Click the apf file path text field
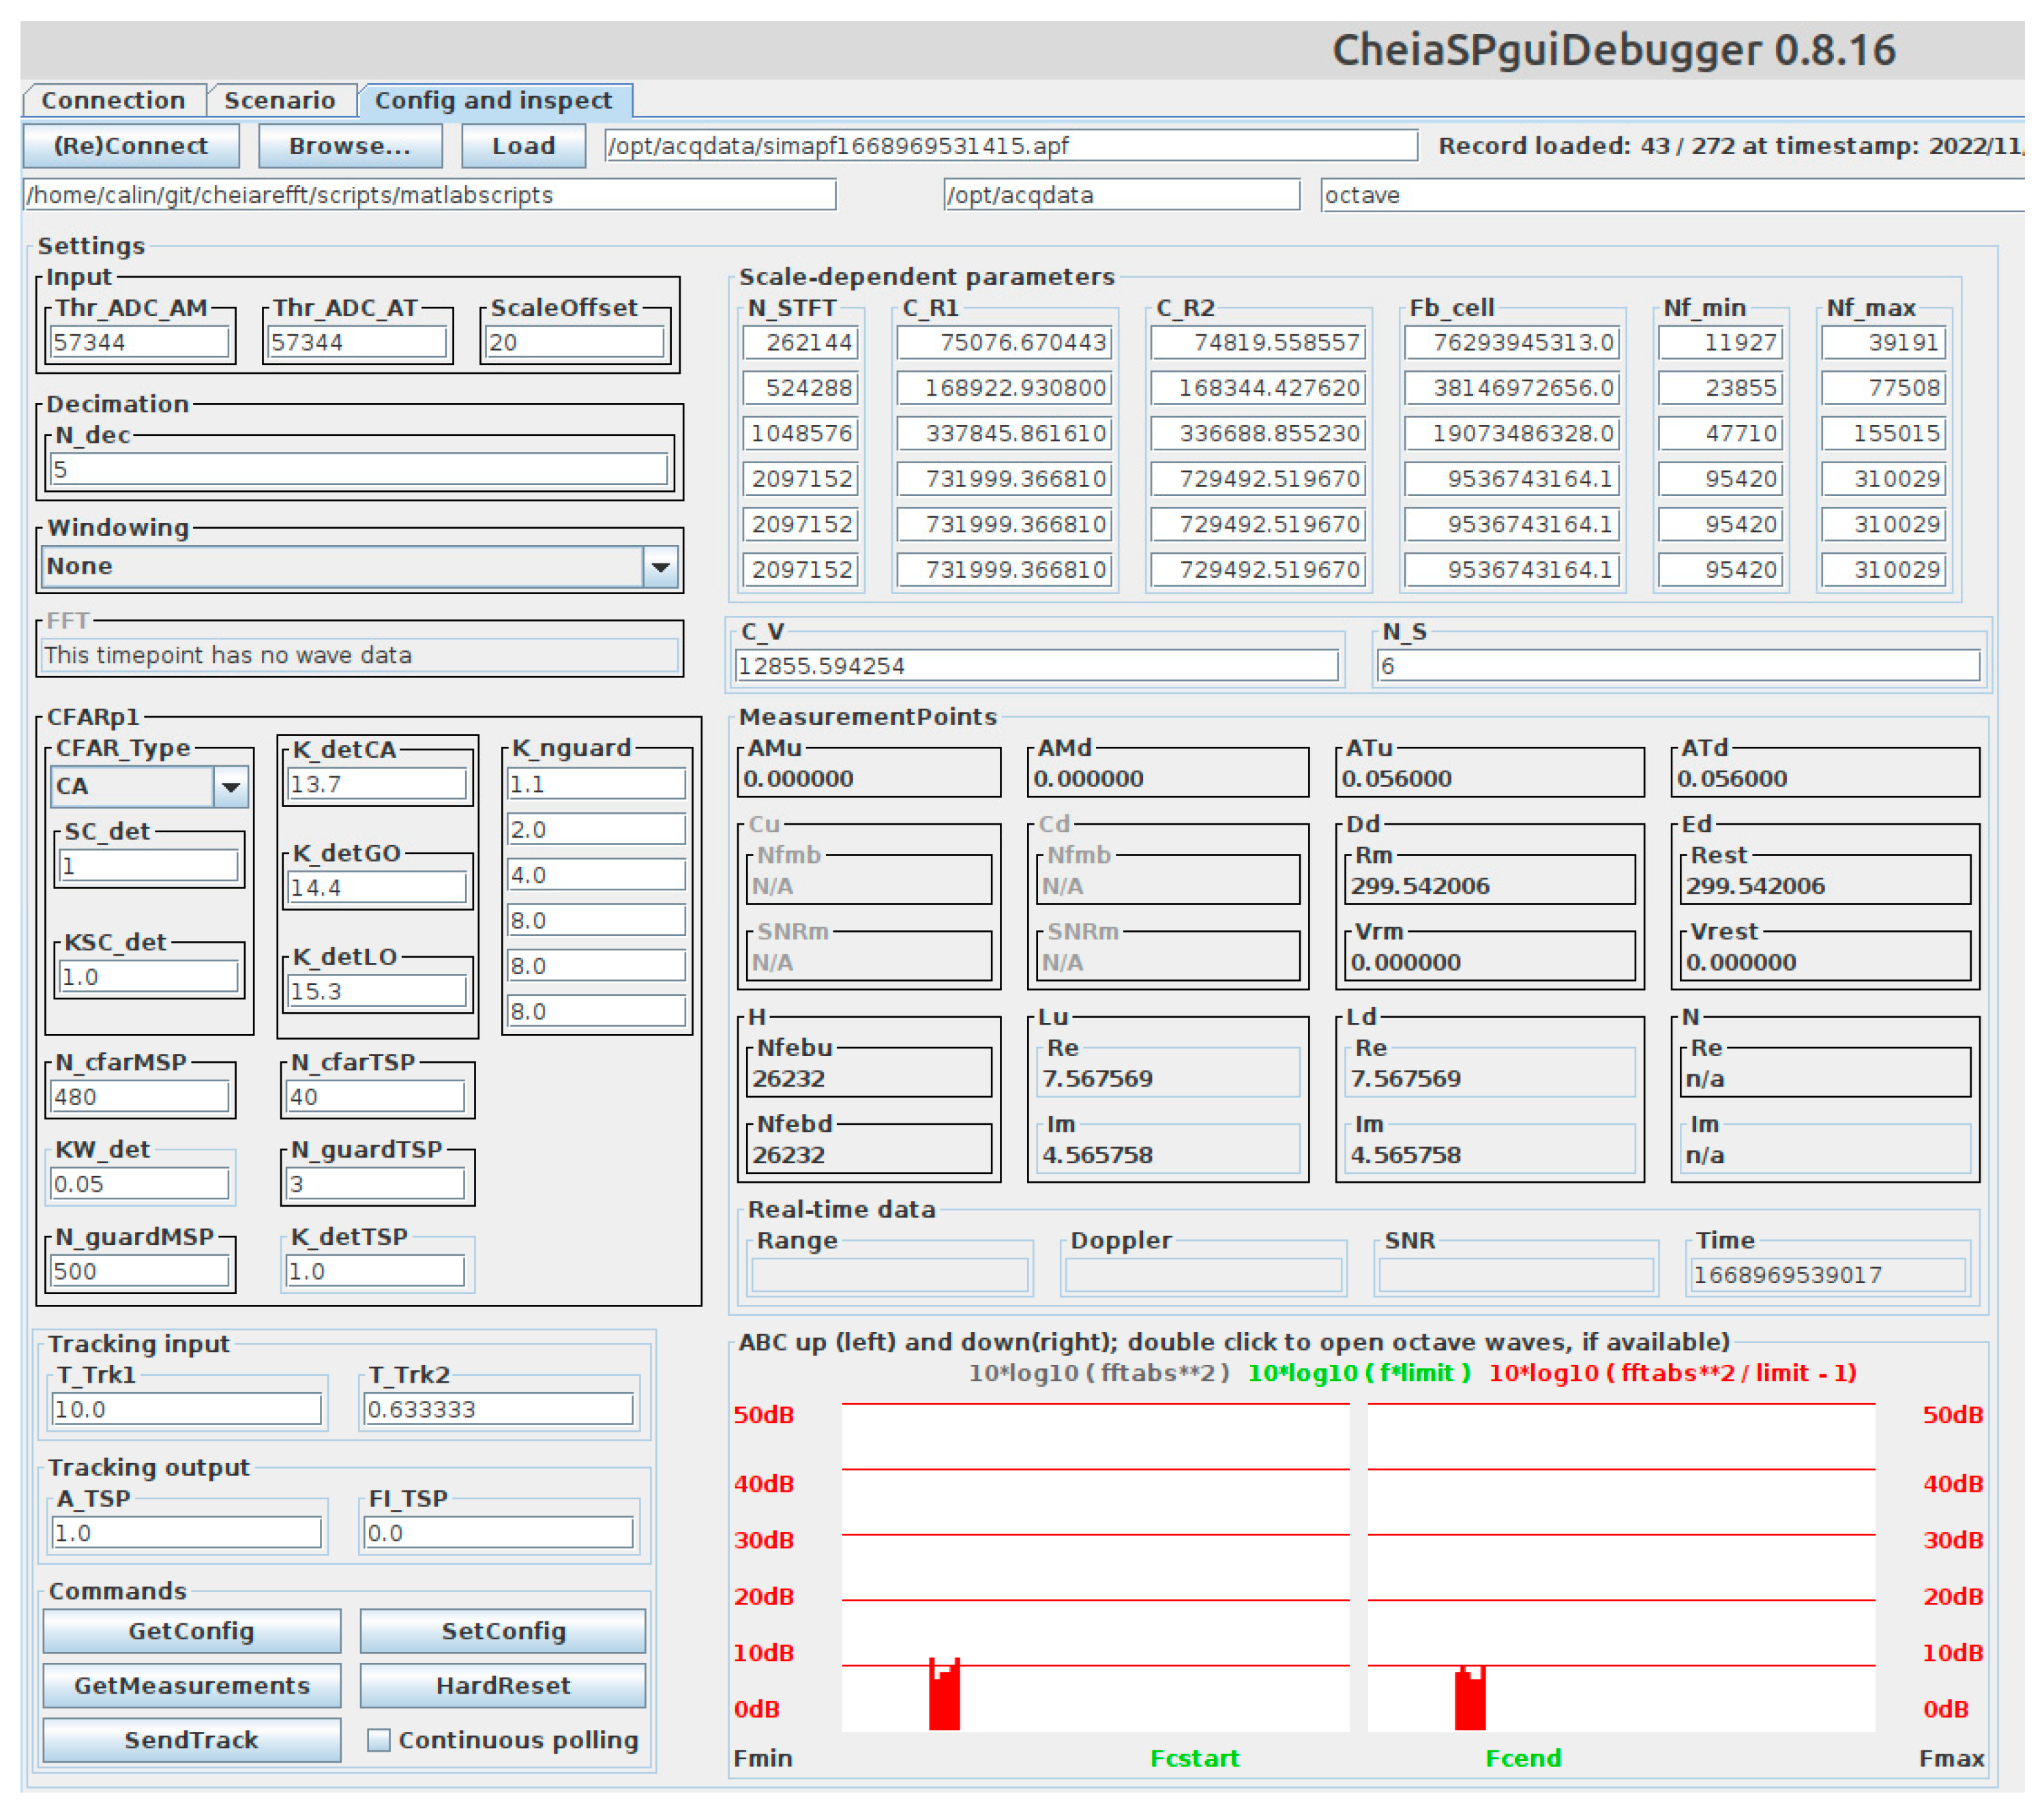Viewport: 2044px width, 1811px height. pyautogui.click(x=1010, y=146)
